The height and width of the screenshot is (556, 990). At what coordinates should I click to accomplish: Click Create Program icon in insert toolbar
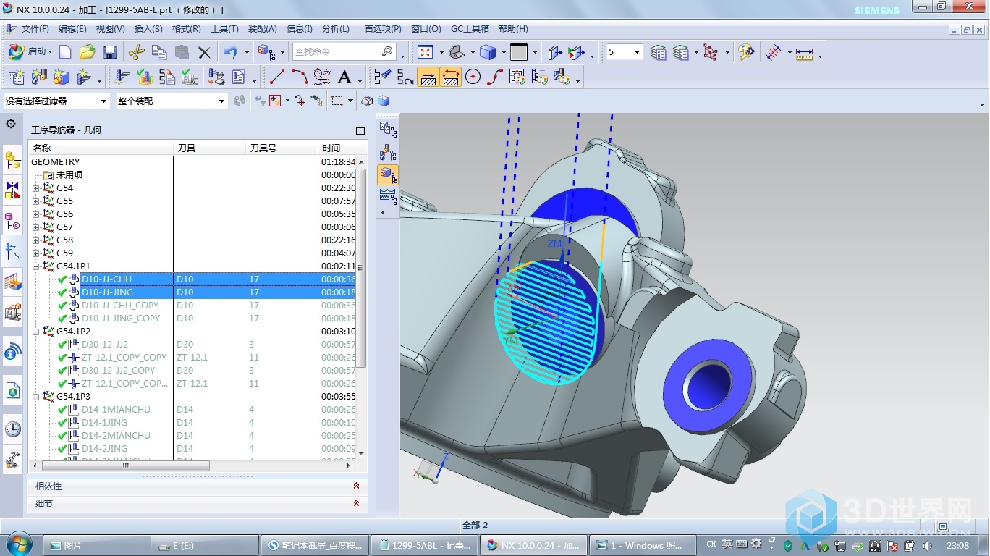pyautogui.click(x=16, y=77)
